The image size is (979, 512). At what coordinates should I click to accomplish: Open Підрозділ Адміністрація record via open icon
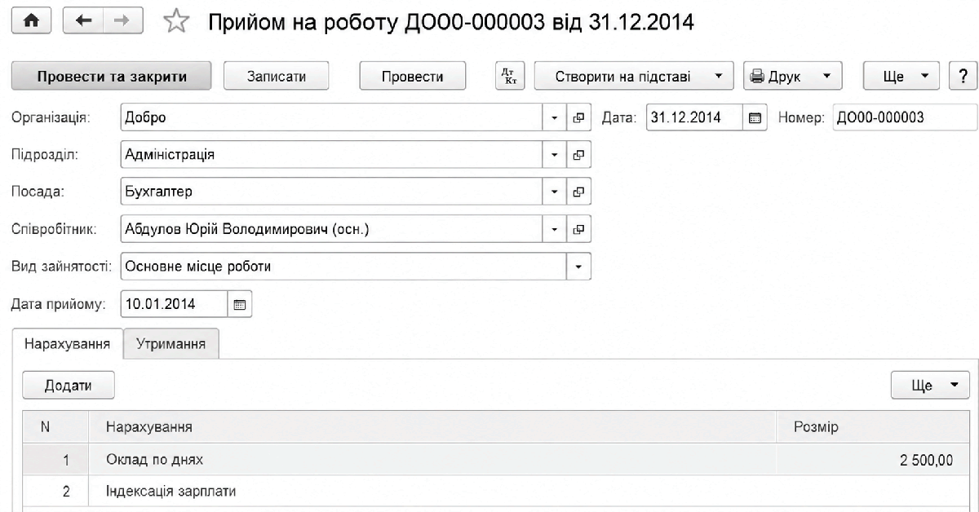(579, 154)
